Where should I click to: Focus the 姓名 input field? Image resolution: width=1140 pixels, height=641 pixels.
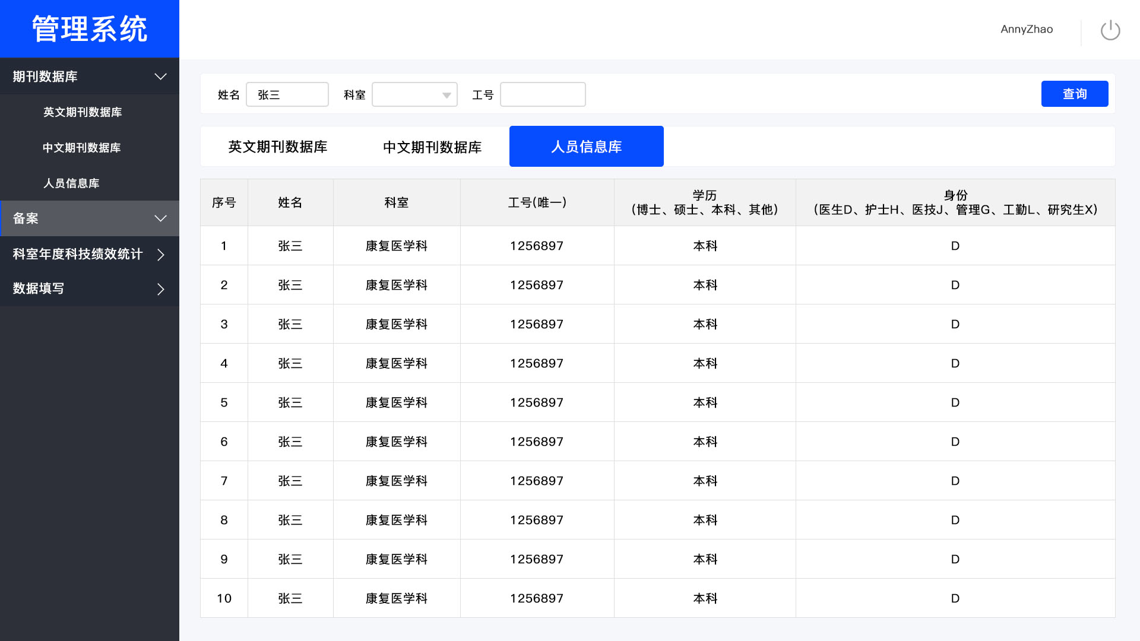(x=287, y=95)
